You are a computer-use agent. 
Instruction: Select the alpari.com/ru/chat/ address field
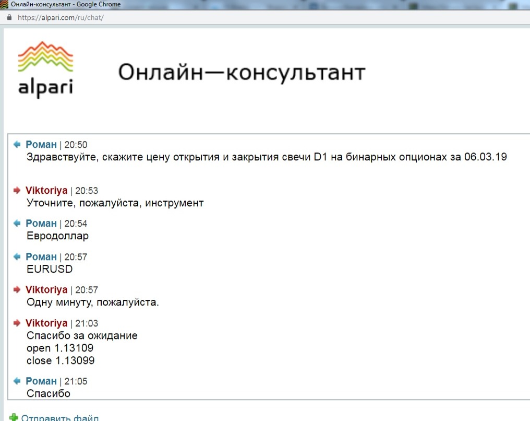(61, 17)
